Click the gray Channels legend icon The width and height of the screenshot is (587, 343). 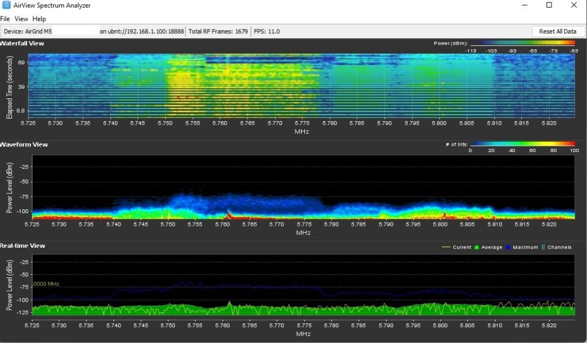[543, 247]
